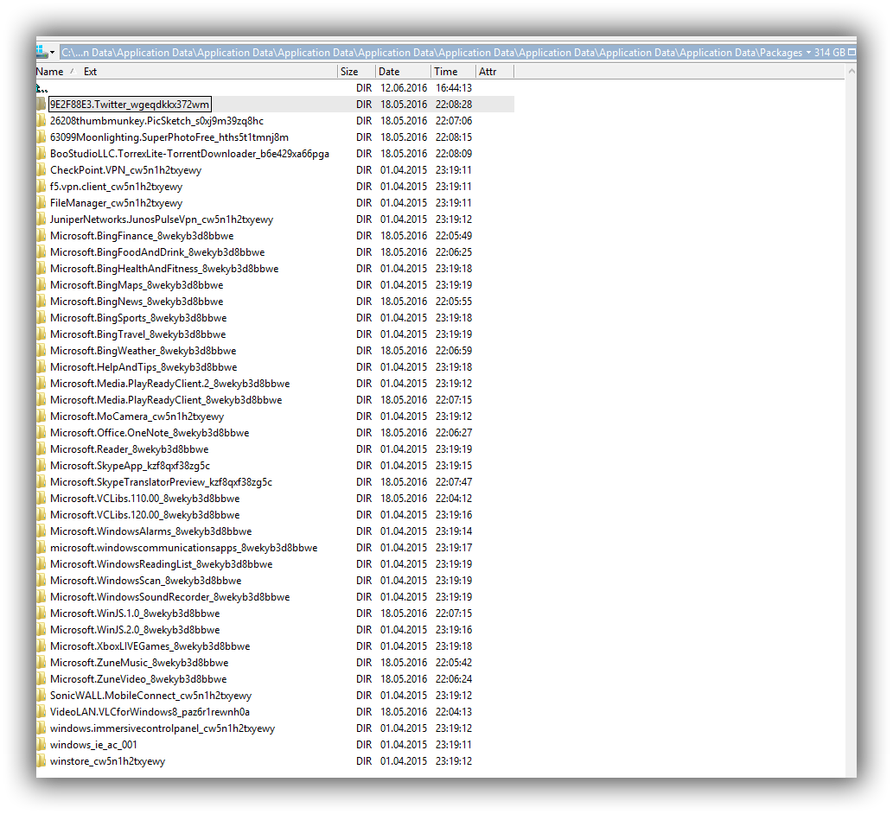Click the Microsoft.BingSports folder icon
893x814 pixels.
(x=41, y=318)
